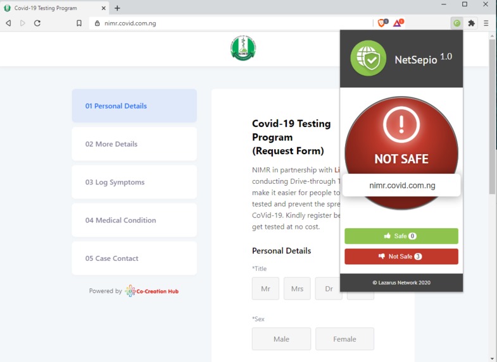The height and width of the screenshot is (362, 497).
Task: Minimize the browser window
Action: coord(444,4)
